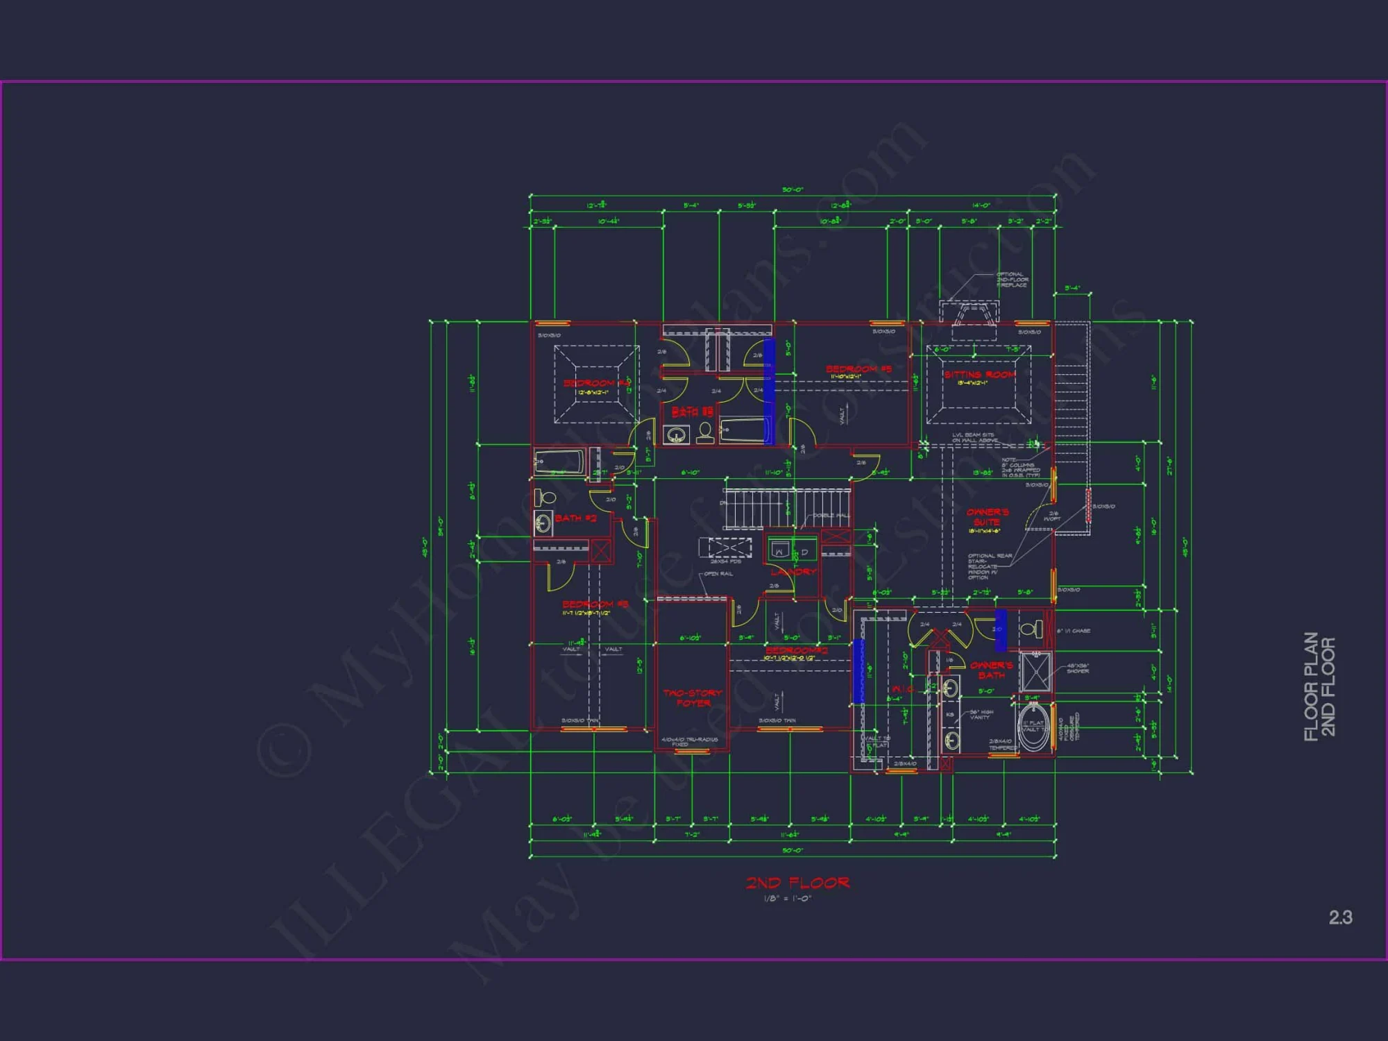The height and width of the screenshot is (1041, 1388).
Task: Click the blue pocket door marker near W.I.C.
Action: [858, 670]
